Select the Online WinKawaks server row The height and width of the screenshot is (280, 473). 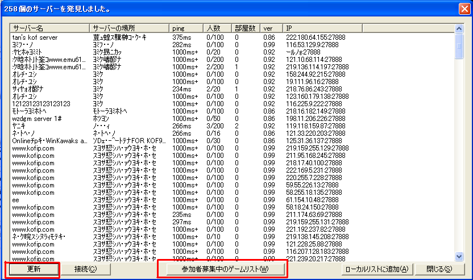[x=49, y=141]
